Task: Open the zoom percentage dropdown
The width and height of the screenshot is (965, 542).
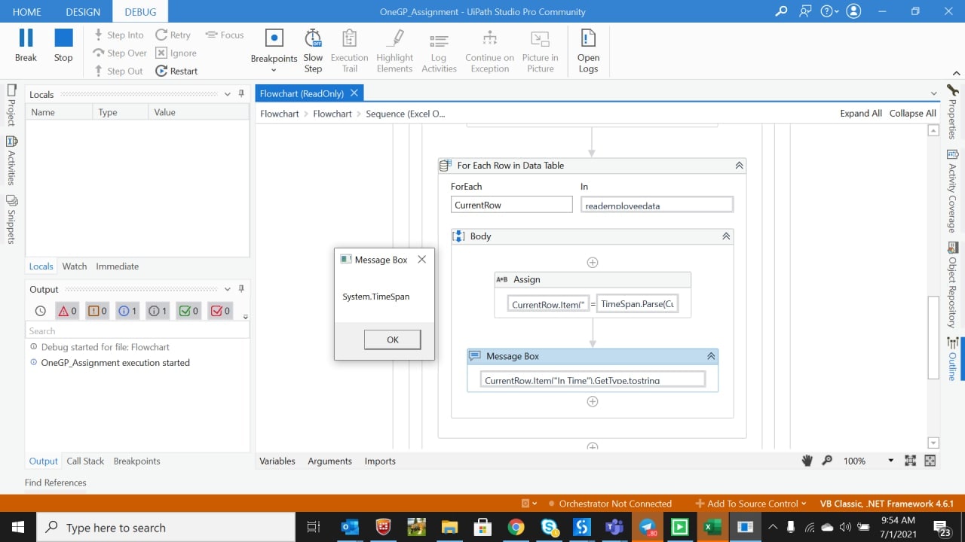Action: point(890,461)
